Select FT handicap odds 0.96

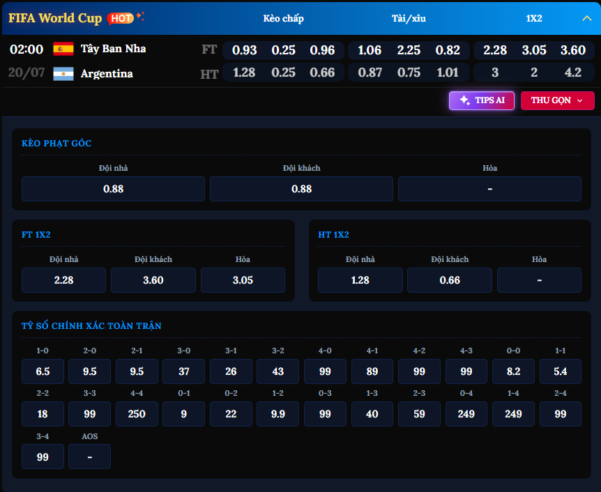(322, 50)
